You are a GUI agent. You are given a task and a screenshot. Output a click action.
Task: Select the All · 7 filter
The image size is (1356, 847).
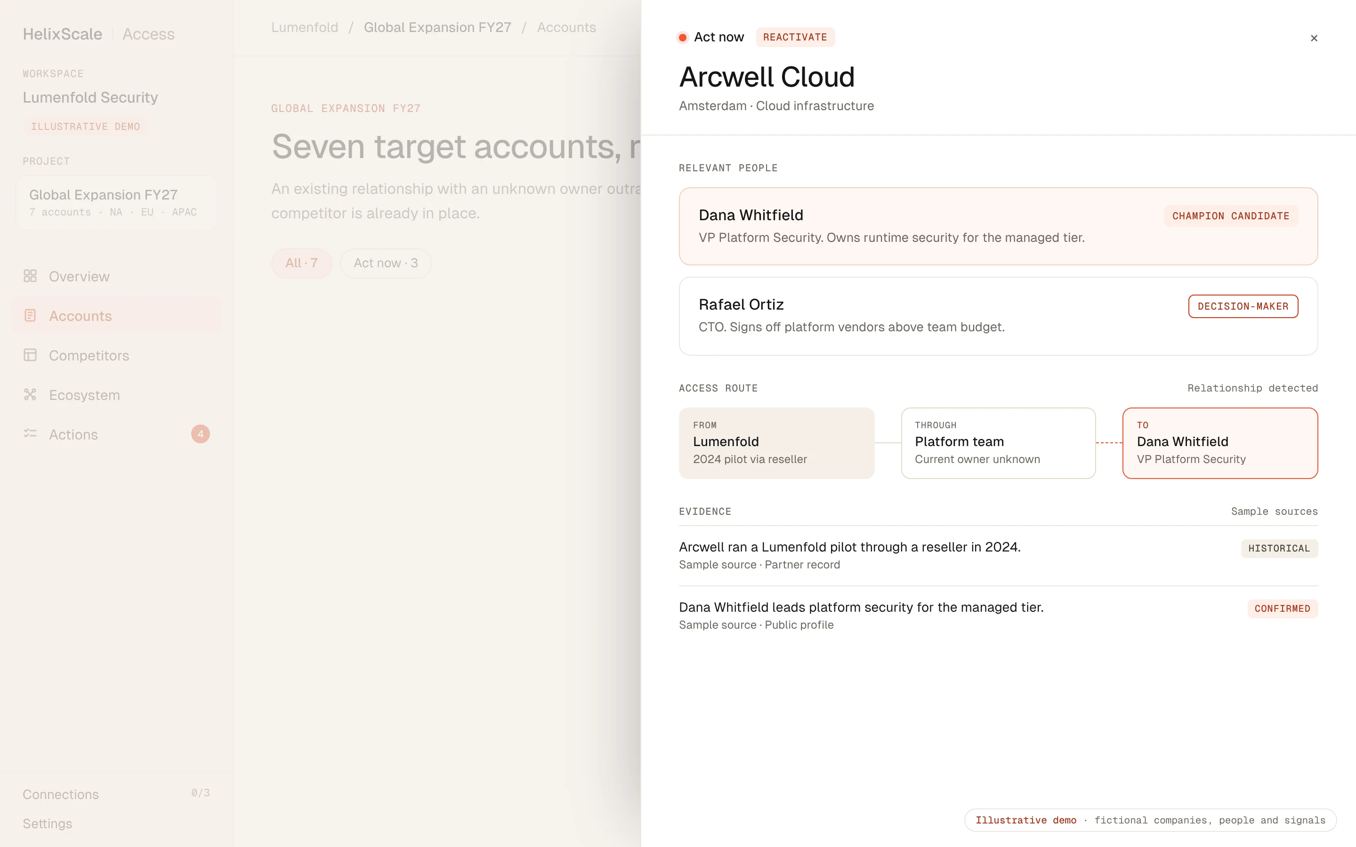pos(301,264)
